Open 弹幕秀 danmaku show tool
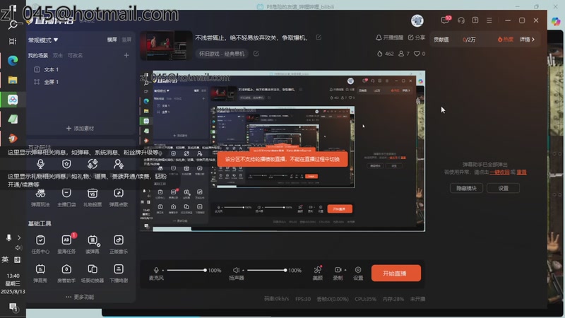This screenshot has height=318, width=565. point(40,273)
